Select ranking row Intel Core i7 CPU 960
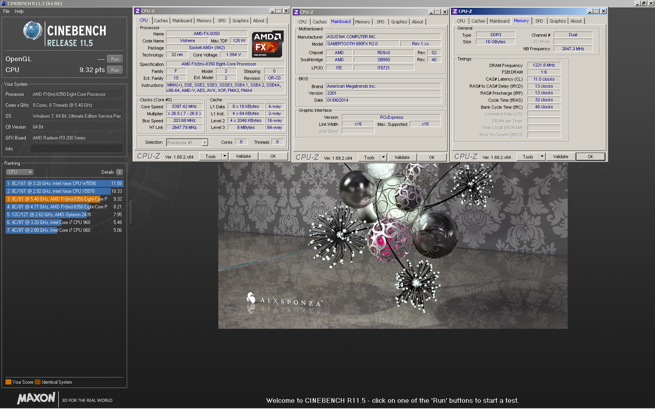 coord(64,222)
